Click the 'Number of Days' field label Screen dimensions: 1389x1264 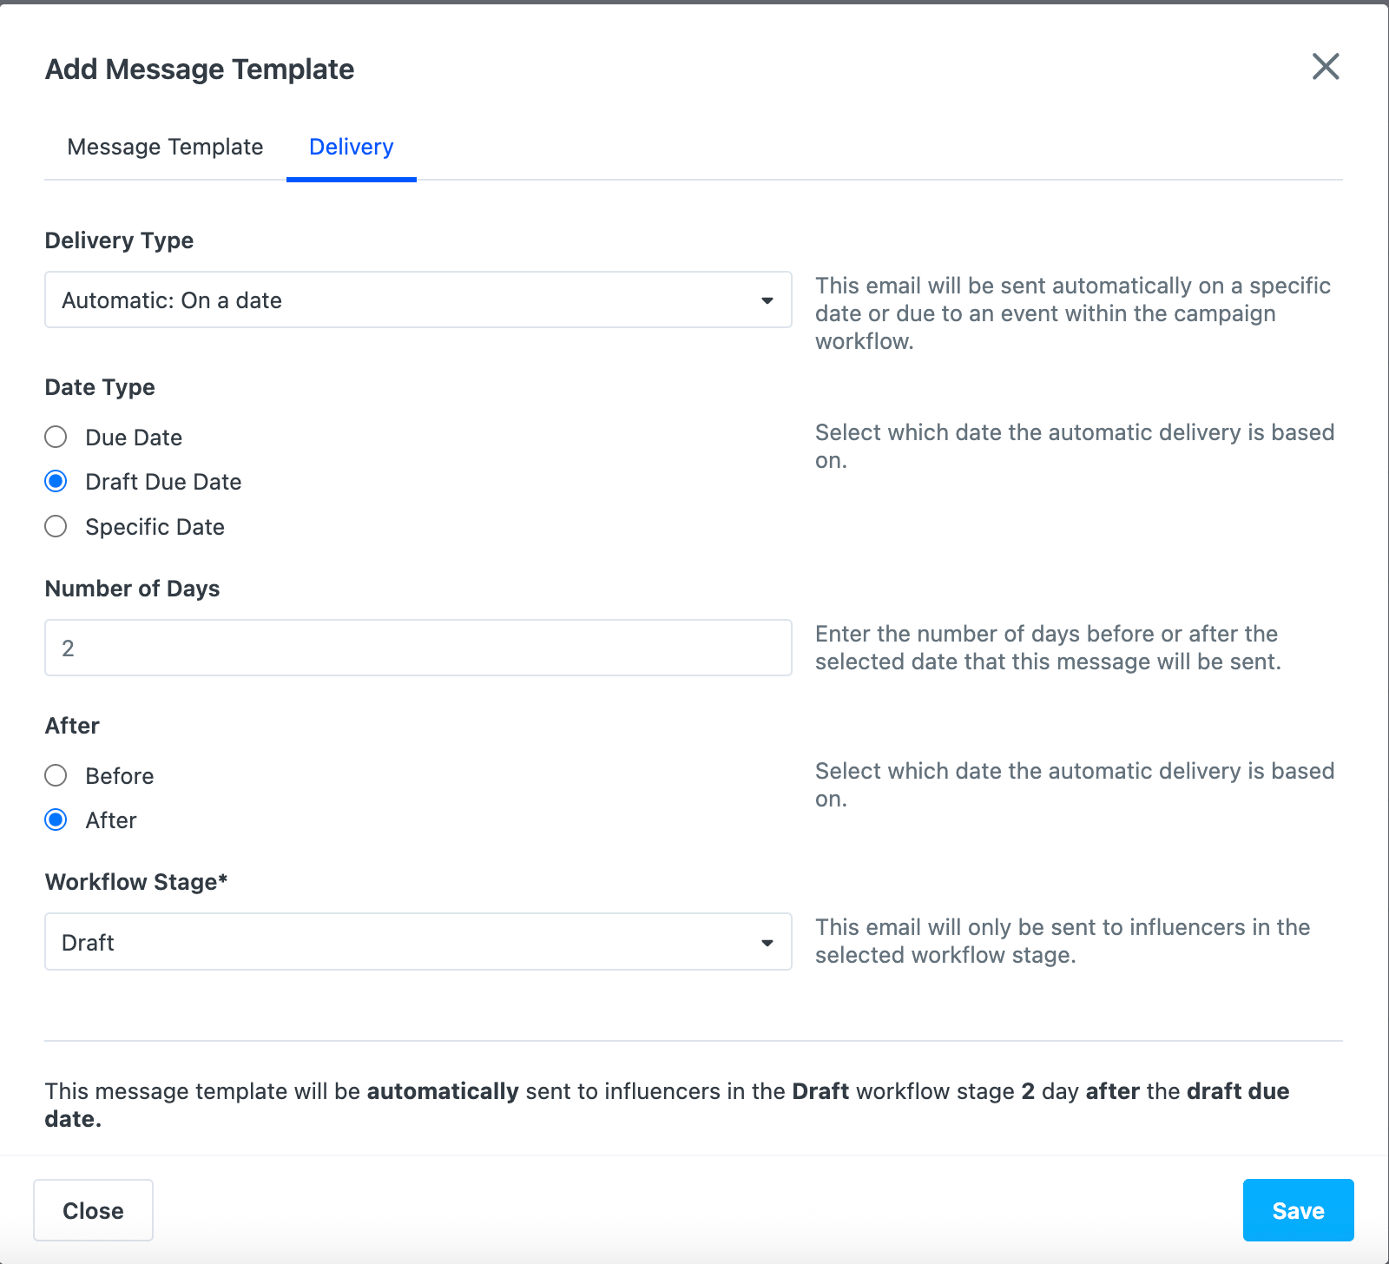pyautogui.click(x=132, y=589)
